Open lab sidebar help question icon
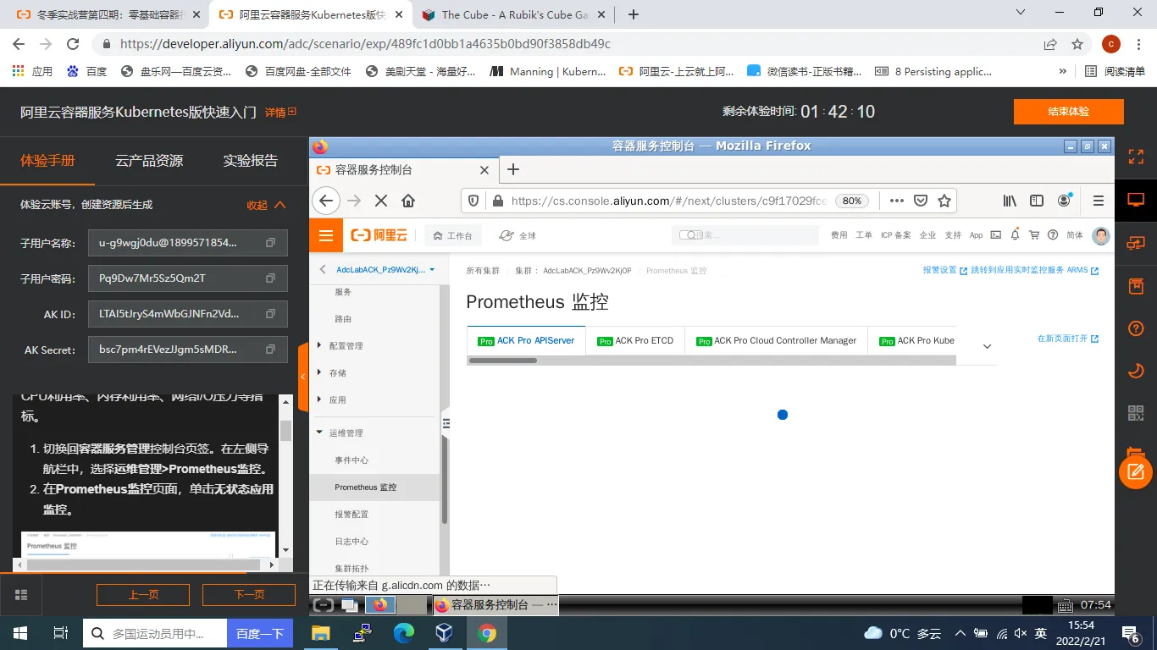Viewport: 1157px width, 650px height. click(1136, 328)
